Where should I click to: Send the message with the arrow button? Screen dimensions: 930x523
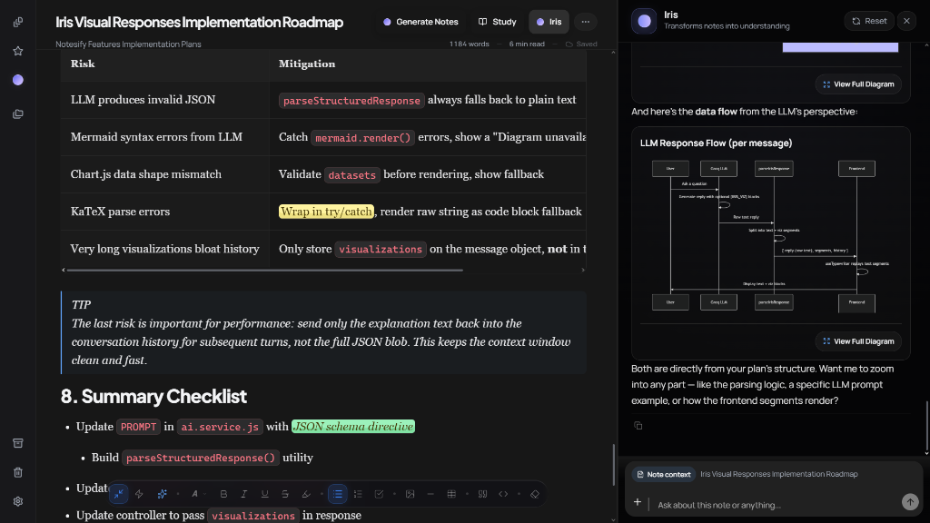pos(910,502)
